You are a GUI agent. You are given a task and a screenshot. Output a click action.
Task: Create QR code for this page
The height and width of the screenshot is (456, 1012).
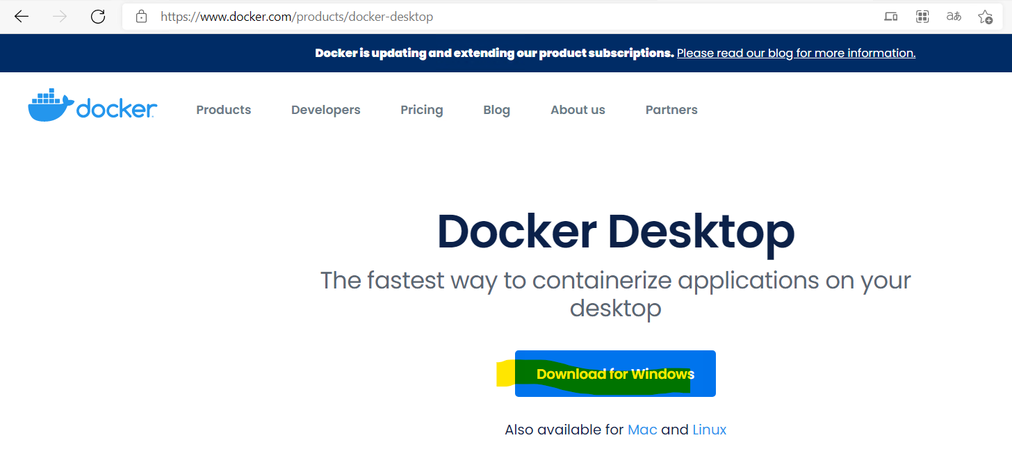(922, 17)
